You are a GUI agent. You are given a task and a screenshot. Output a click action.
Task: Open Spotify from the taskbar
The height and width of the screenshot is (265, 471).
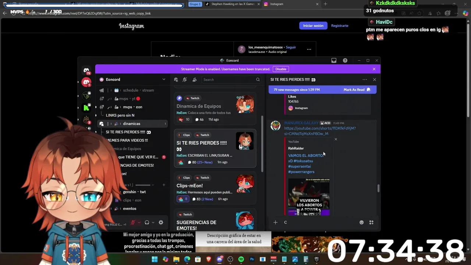[x=241, y=259]
